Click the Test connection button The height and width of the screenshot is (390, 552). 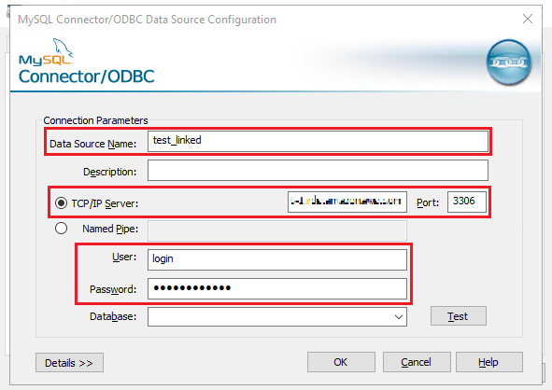(458, 316)
